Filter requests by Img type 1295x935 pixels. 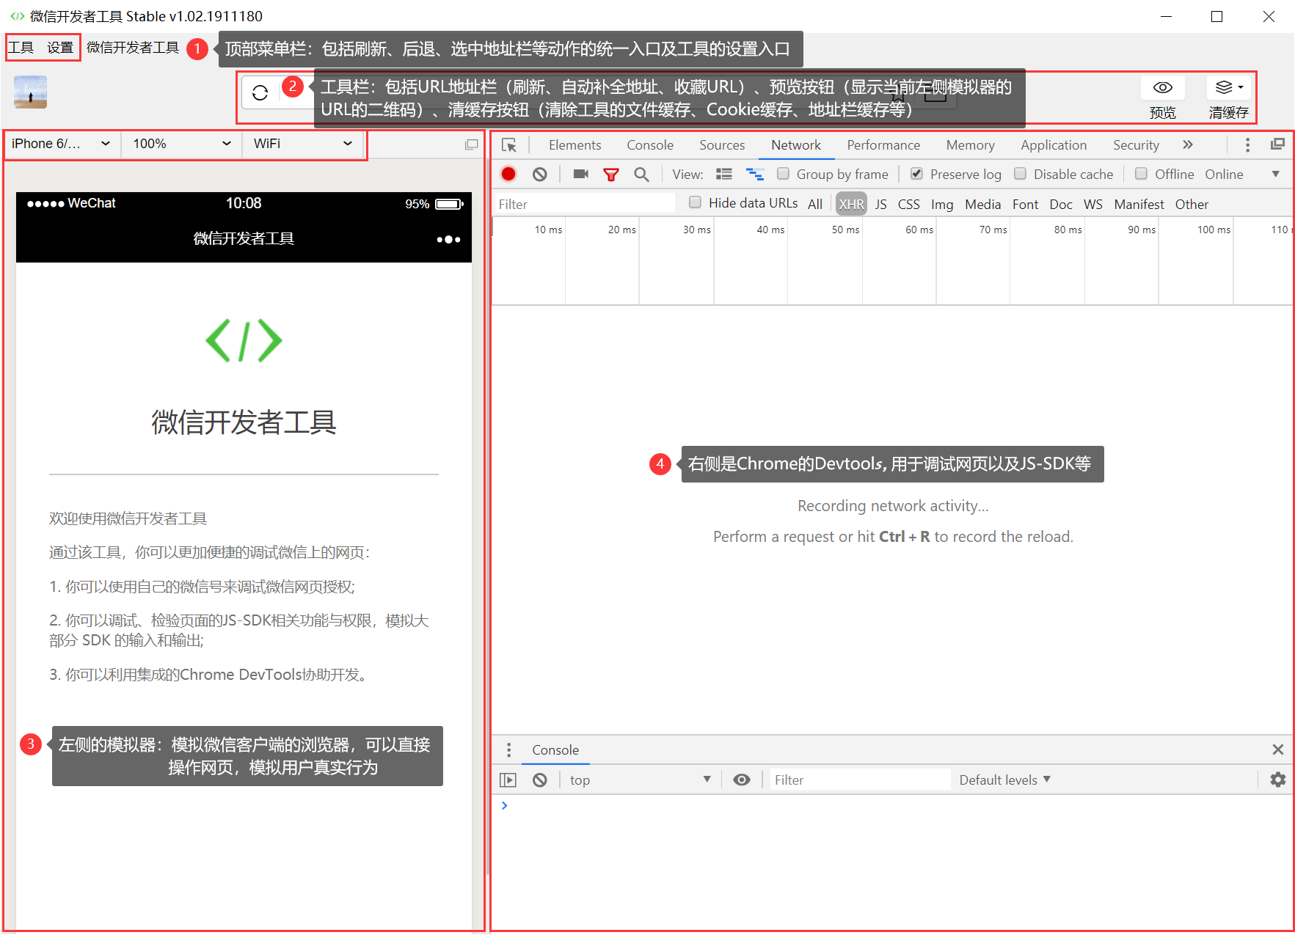tap(942, 205)
